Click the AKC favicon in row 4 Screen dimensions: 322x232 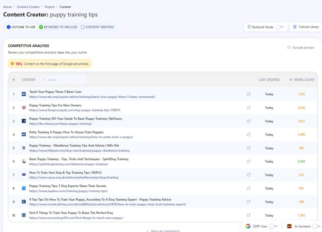click(x=24, y=134)
